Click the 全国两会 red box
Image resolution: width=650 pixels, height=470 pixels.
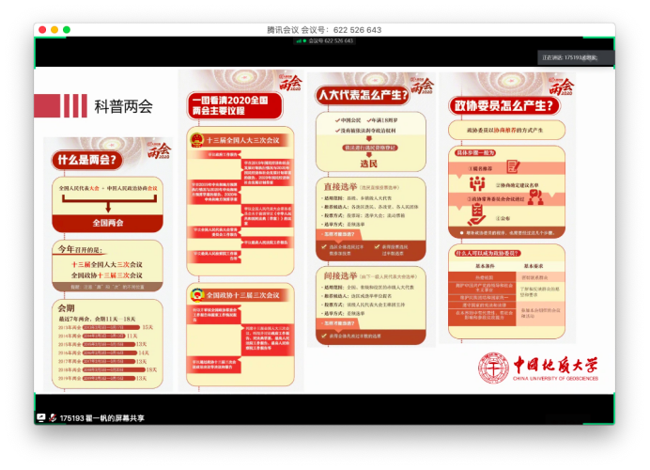(107, 223)
